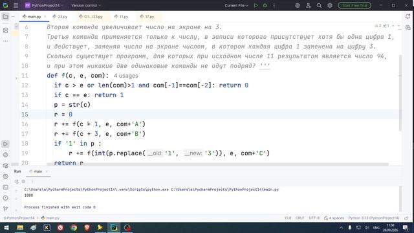Open the AI assistant icon in title bar
The width and height of the screenshot is (414, 233).
298,5
